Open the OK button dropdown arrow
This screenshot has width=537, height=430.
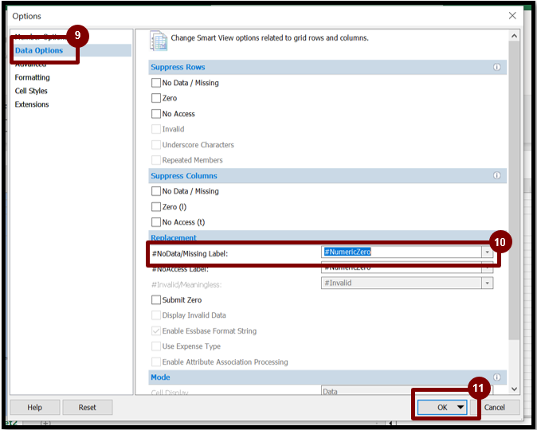(x=461, y=408)
